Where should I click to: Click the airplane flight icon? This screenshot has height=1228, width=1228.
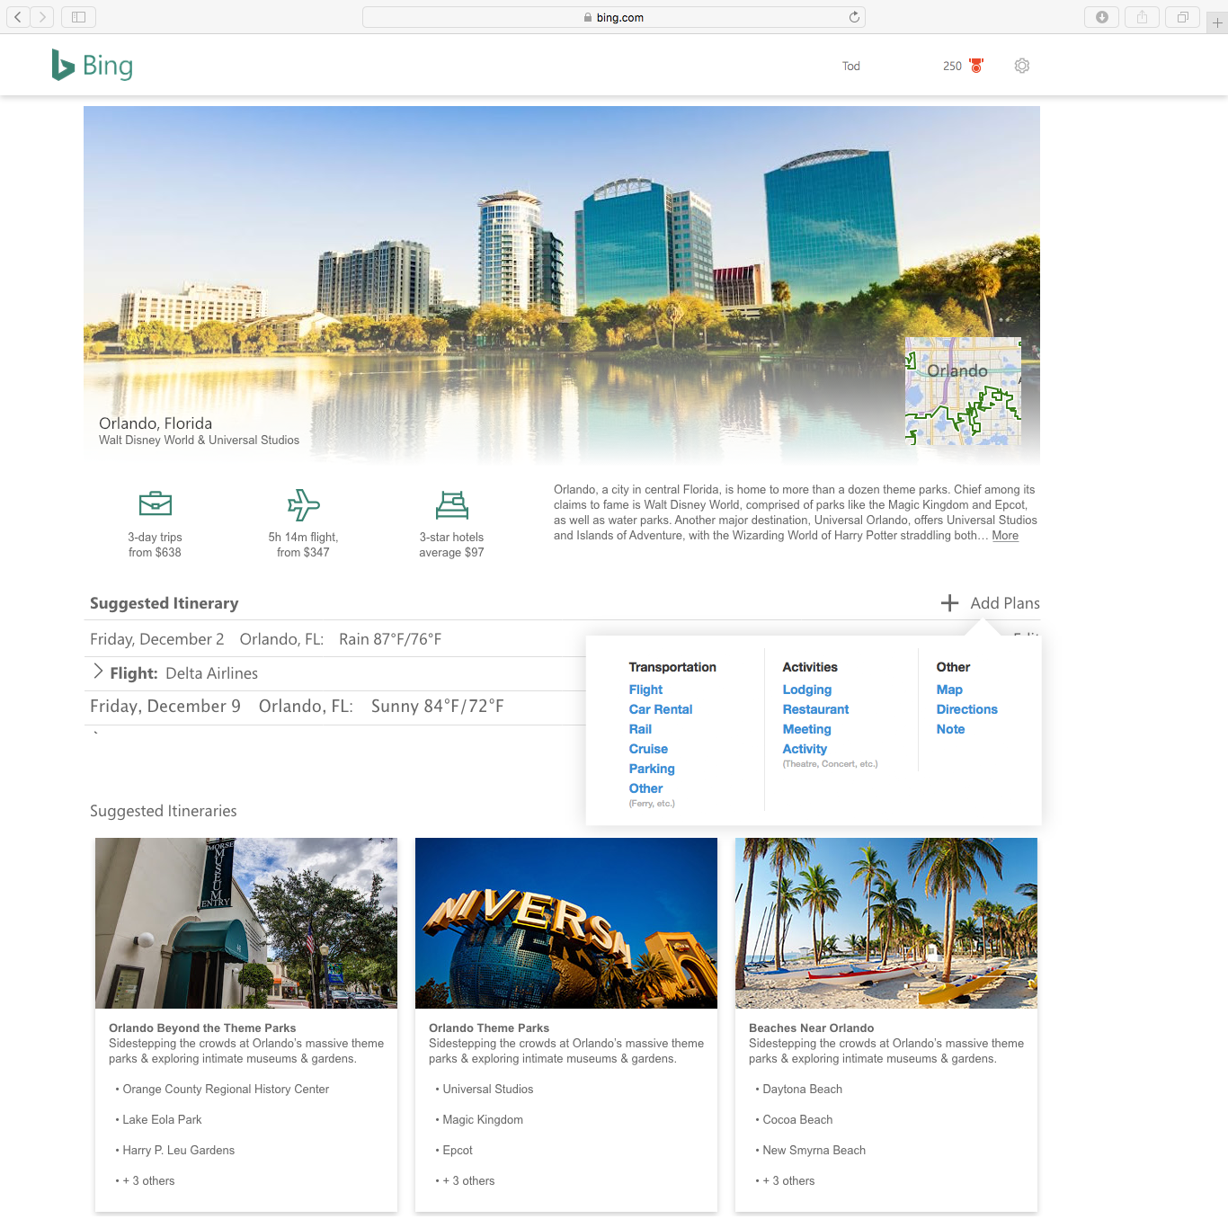(x=303, y=504)
